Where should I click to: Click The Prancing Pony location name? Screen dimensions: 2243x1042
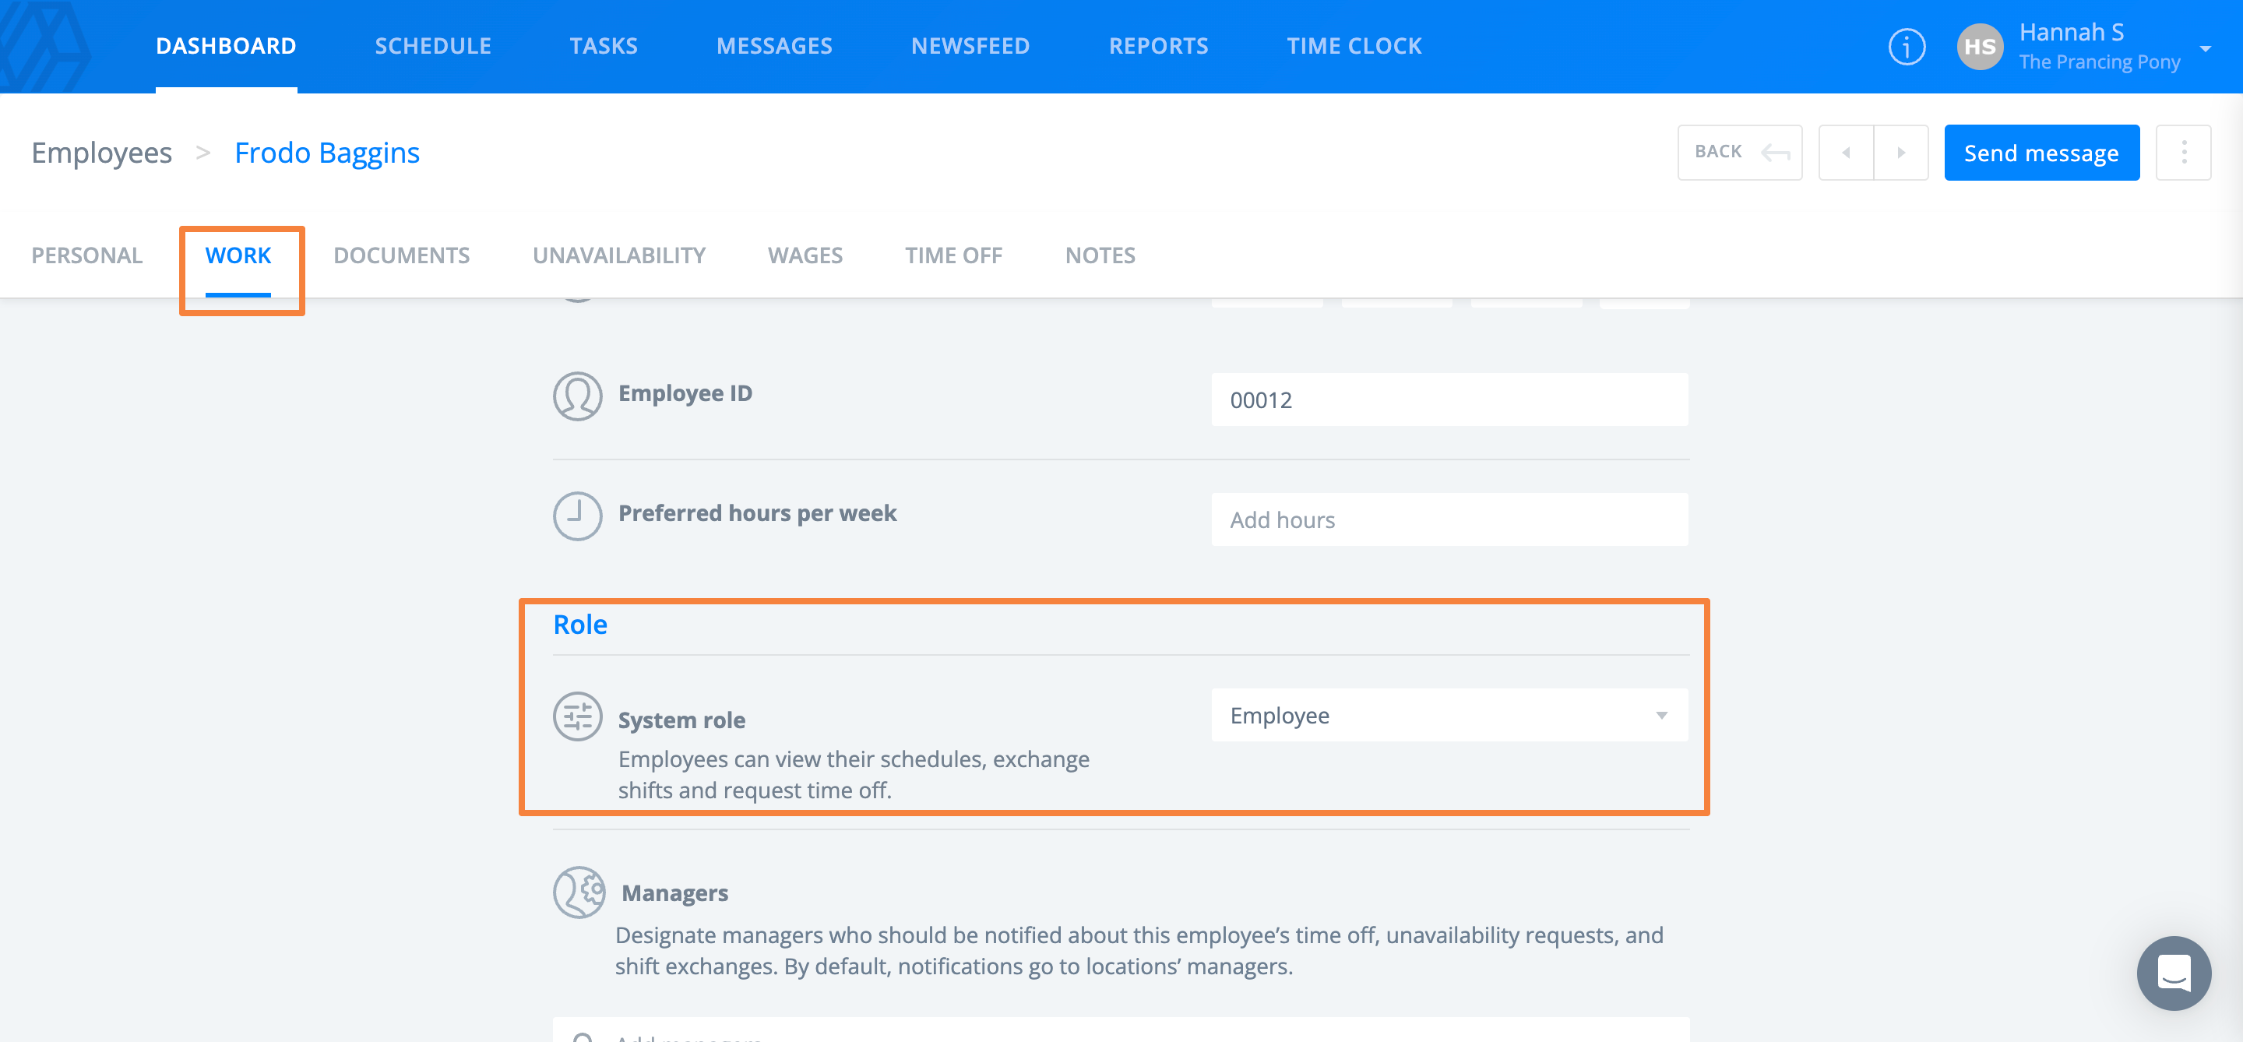[x=2100, y=62]
